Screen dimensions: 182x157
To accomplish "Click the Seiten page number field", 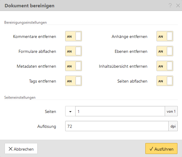I will 120,111.
